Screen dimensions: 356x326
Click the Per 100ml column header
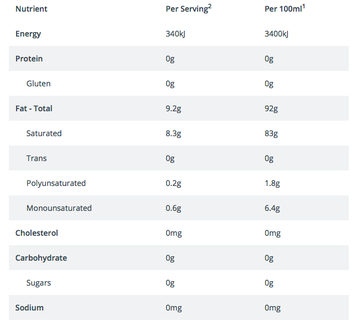(286, 9)
